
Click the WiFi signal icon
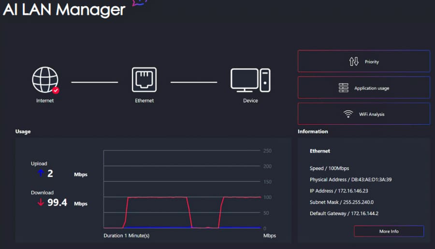click(348, 114)
